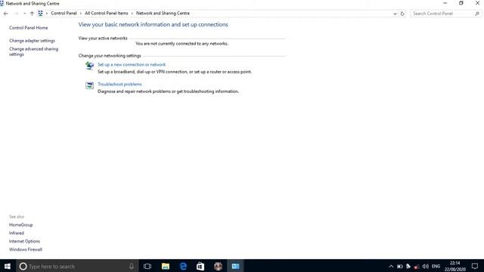Open the address bar history dropdown
Screen dimensions: 484x272
395,14
